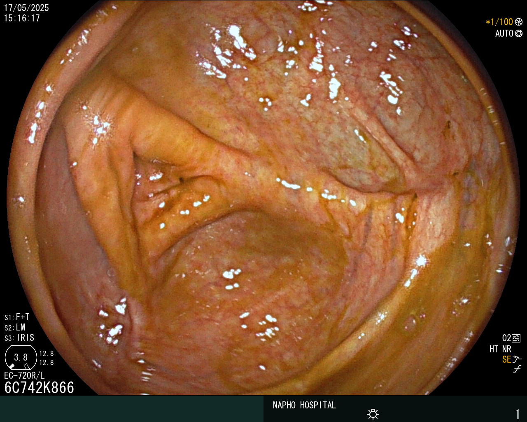This screenshot has height=422, width=527.
Task: Click the NAPHO HOSPITAL label
Action: pyautogui.click(x=304, y=405)
